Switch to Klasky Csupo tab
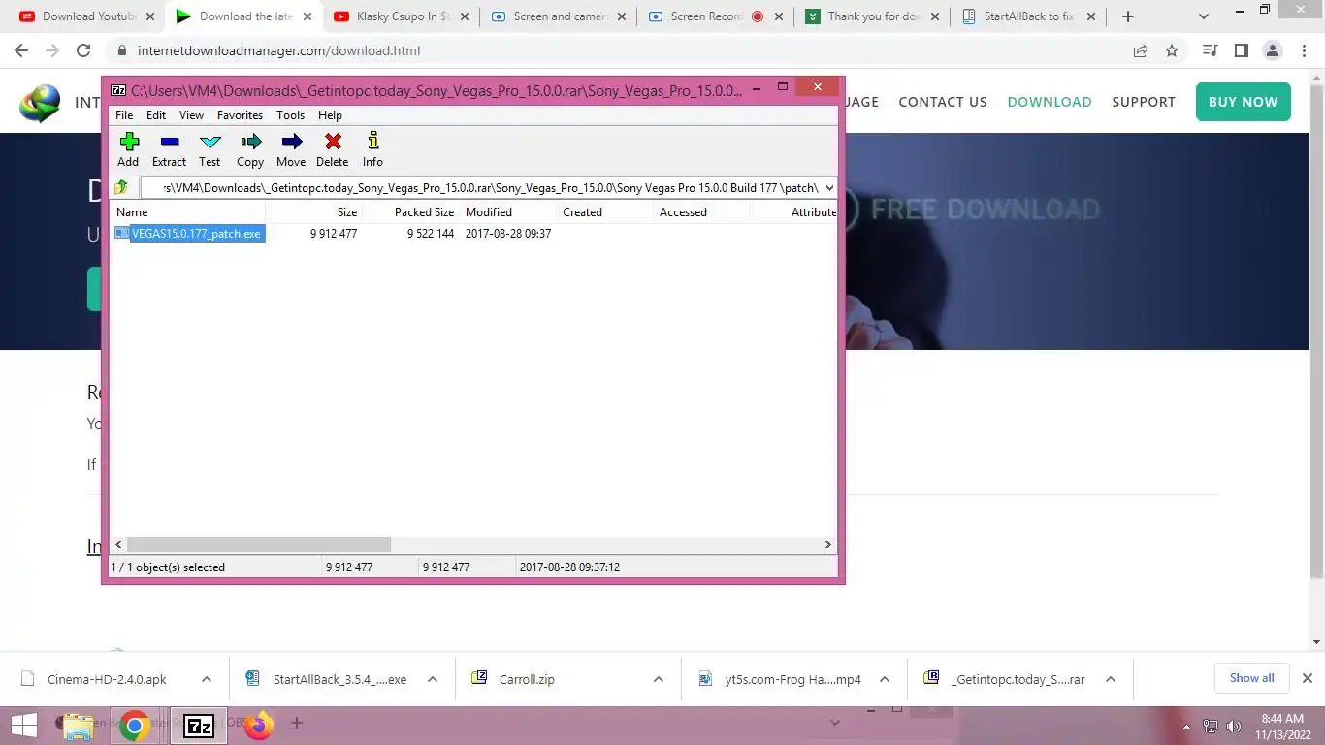 click(x=400, y=16)
